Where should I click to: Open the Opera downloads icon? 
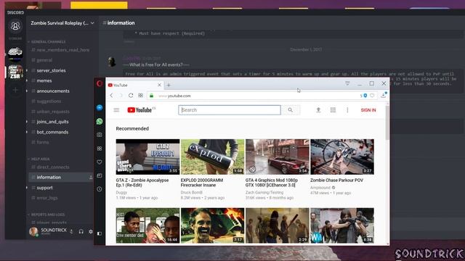[x=383, y=95]
